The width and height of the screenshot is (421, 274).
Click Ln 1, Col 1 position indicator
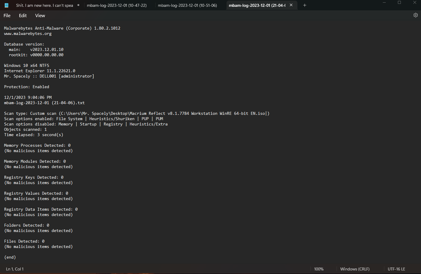coord(15,269)
